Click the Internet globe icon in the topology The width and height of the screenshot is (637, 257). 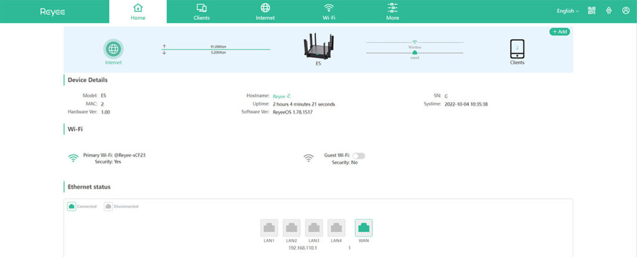(x=113, y=49)
